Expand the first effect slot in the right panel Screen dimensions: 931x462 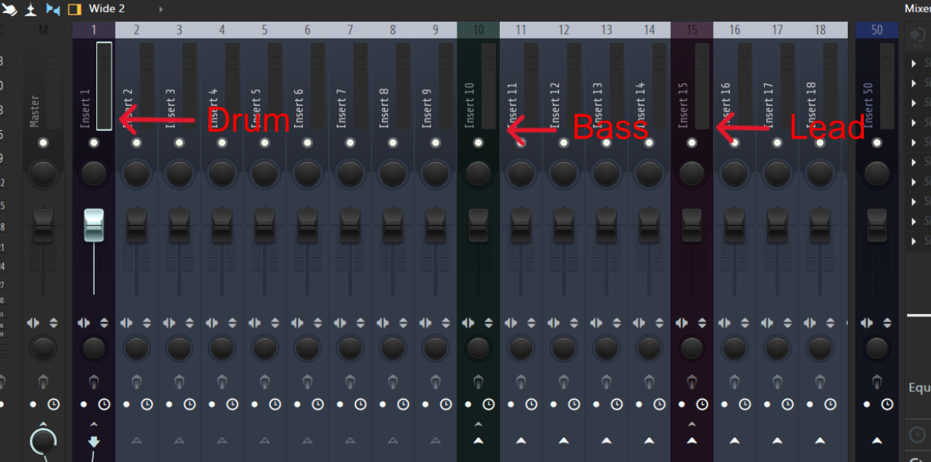coord(913,63)
